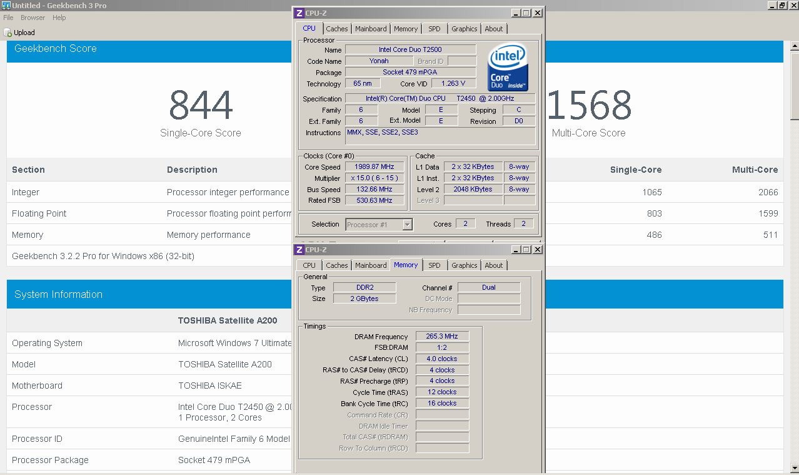Open the Browser menu in Geekbench
The height and width of the screenshot is (475, 799).
(x=33, y=18)
